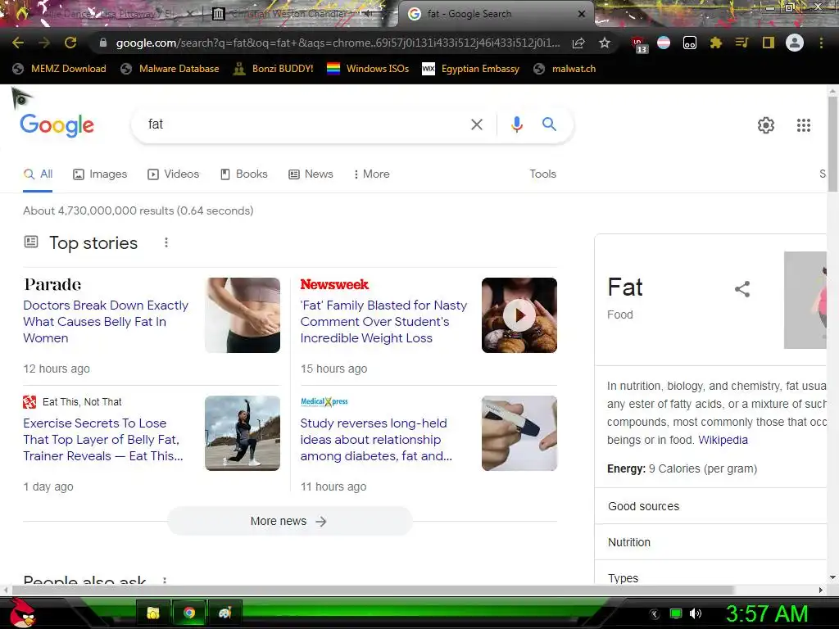Go back with the browser back arrow

[18, 43]
